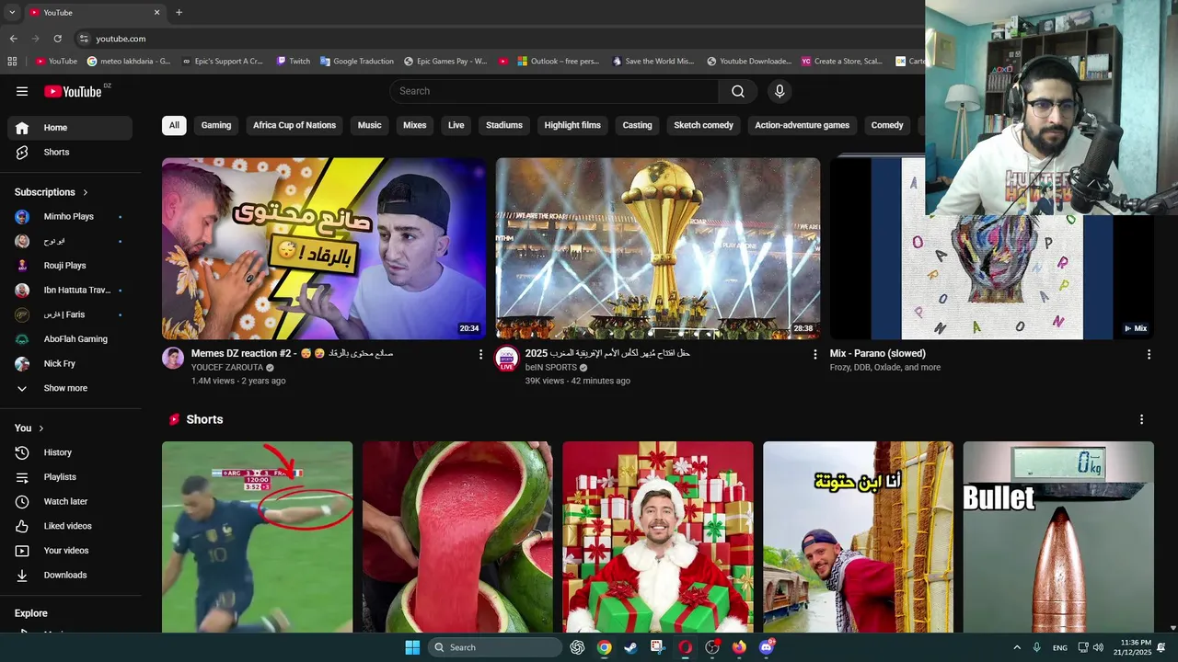Open the Mimho Plays subscription
This screenshot has height=662, width=1178.
click(x=70, y=217)
